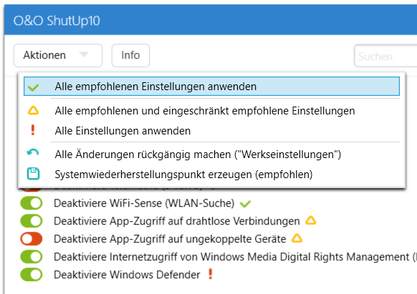
Task: Click green checkmark icon in Aktionen menu
Action: 33,87
